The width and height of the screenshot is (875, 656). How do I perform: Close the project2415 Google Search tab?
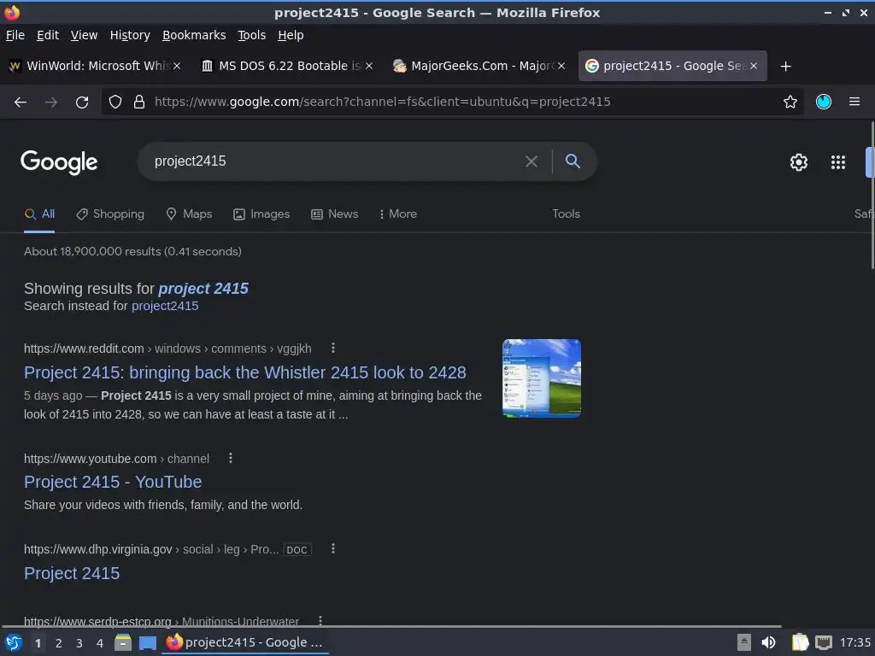click(754, 66)
